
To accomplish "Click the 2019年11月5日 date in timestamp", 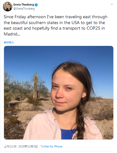I will [x=28, y=147].
